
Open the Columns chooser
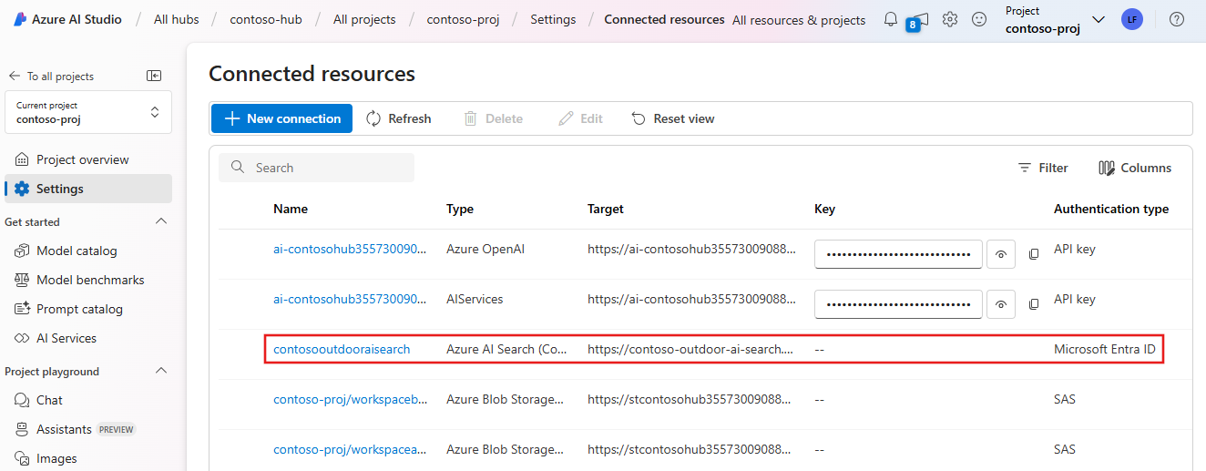[x=1135, y=168]
